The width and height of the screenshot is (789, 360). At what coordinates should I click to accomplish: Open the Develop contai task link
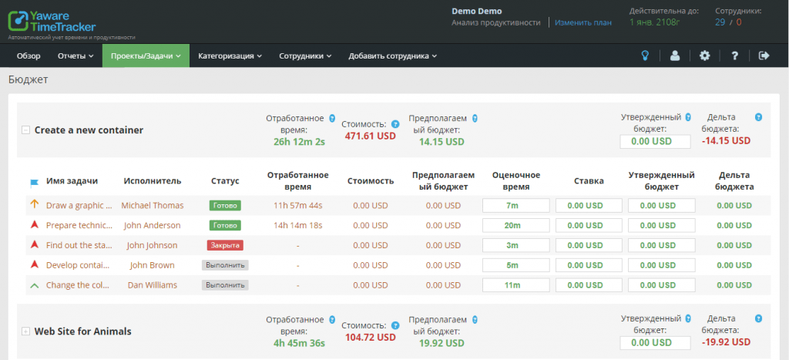(78, 265)
